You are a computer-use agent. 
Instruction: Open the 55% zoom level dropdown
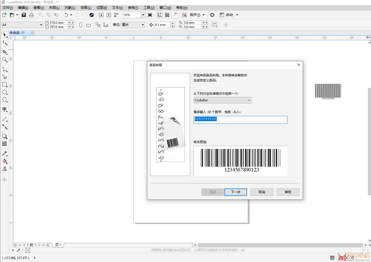[143, 15]
